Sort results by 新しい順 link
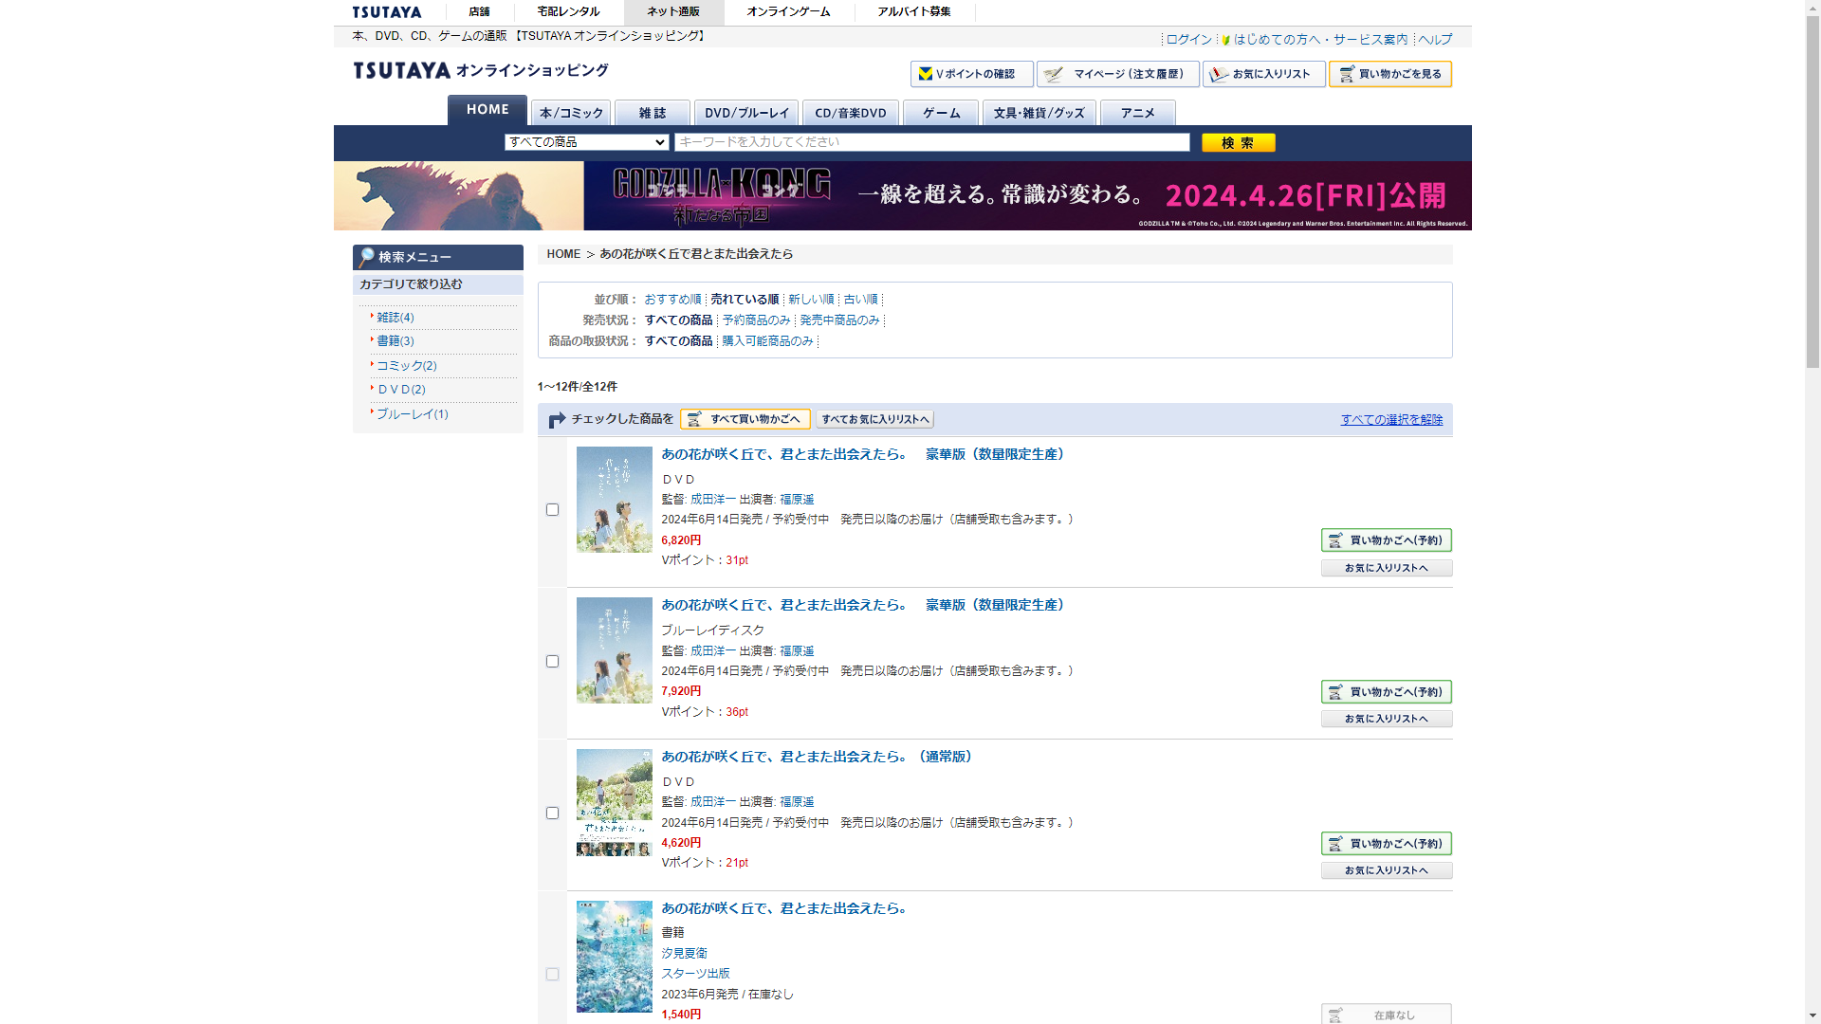The image size is (1821, 1024). click(810, 300)
